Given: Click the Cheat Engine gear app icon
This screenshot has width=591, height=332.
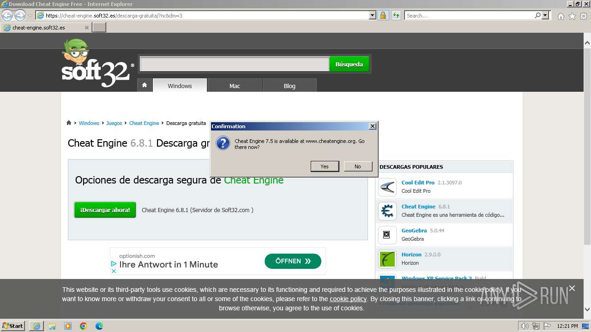Looking at the screenshot, I should click(387, 211).
